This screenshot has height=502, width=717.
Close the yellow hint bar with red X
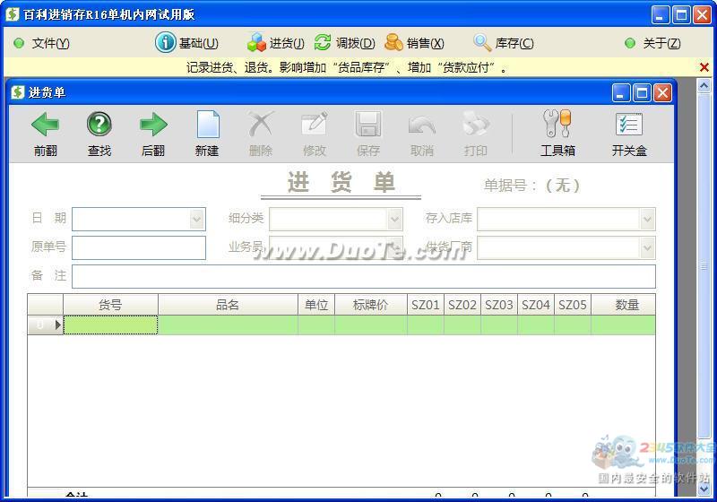(x=704, y=67)
